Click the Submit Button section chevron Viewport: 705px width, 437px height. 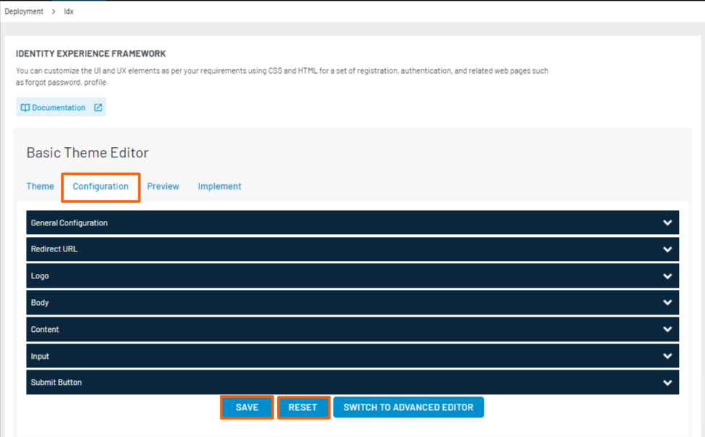(x=667, y=383)
